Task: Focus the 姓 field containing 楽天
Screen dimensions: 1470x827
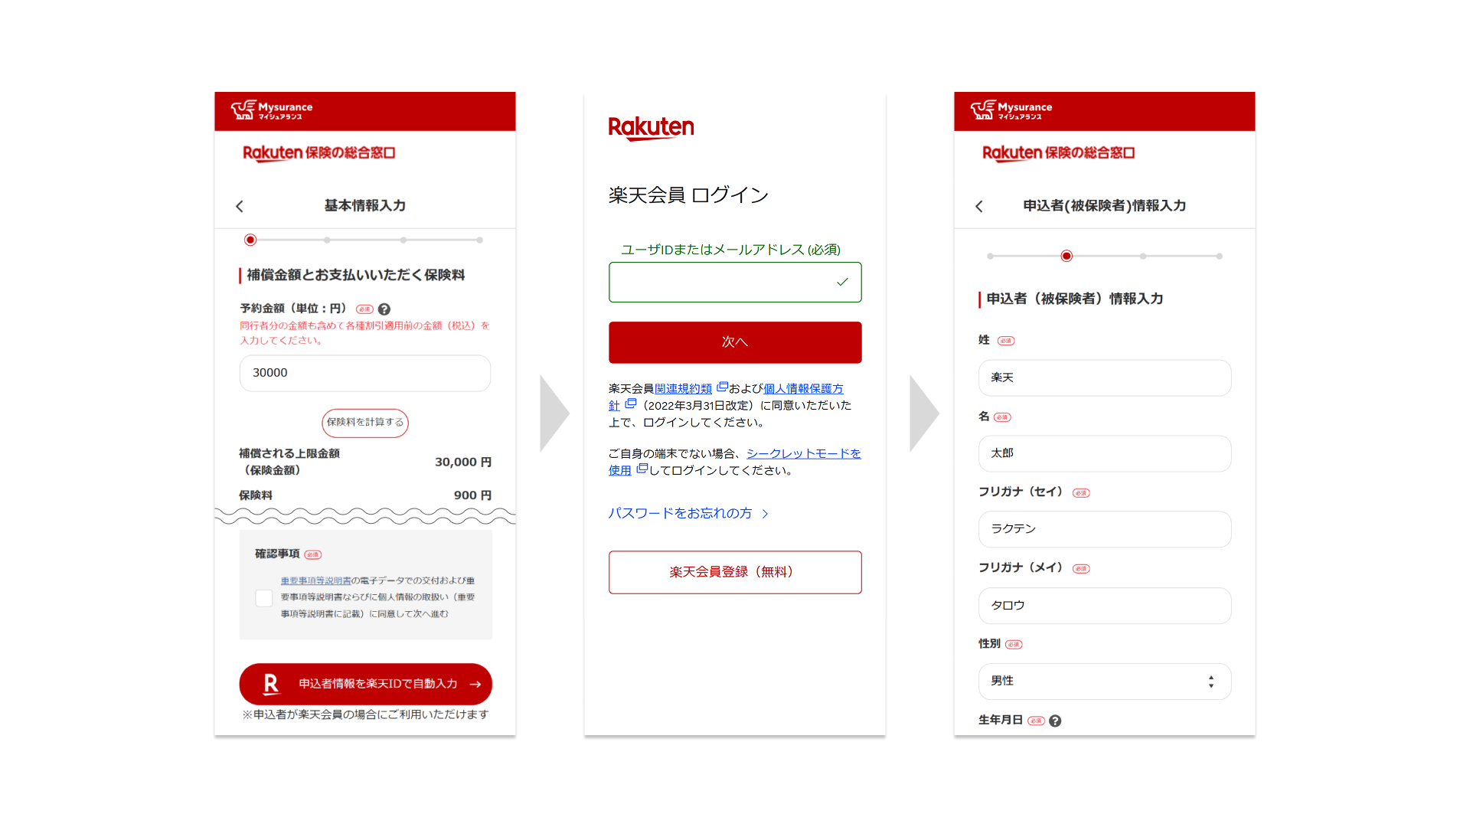Action: coord(1105,378)
